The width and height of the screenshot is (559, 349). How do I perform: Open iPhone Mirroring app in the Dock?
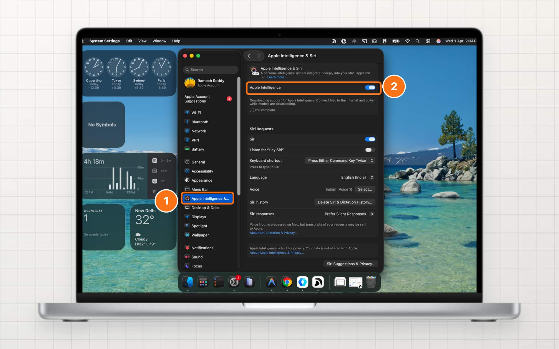(x=249, y=282)
